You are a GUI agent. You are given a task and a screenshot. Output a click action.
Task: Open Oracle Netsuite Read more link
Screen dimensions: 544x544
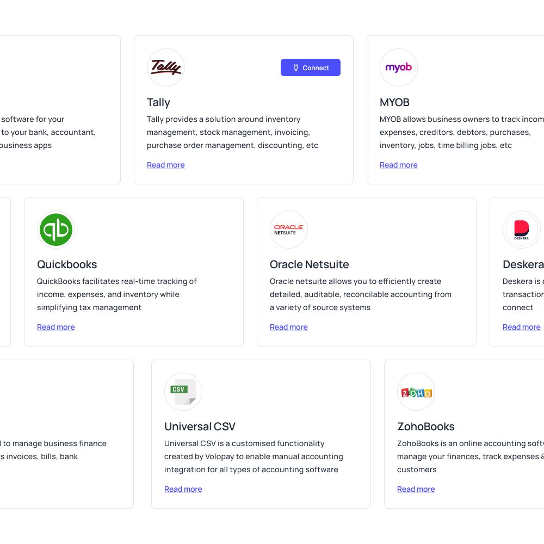pos(289,327)
